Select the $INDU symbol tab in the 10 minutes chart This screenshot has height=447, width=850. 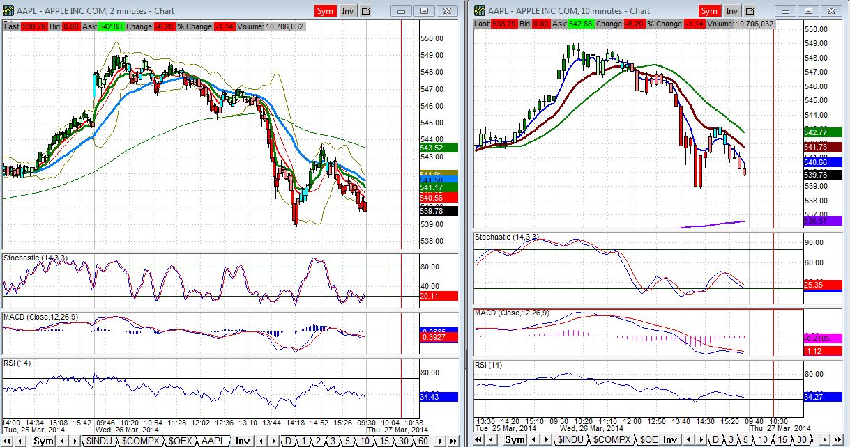pyautogui.click(x=570, y=441)
